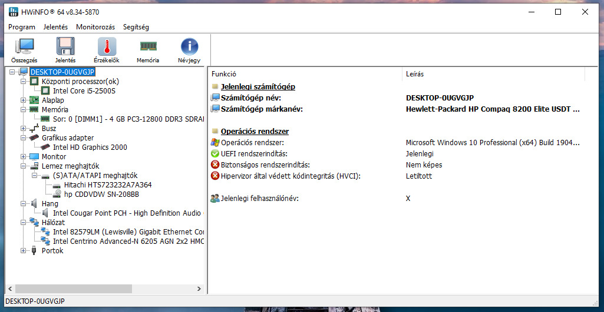Select Intel 82579LM Gigabit Ethernet item
The width and height of the screenshot is (604, 312).
coord(128,232)
